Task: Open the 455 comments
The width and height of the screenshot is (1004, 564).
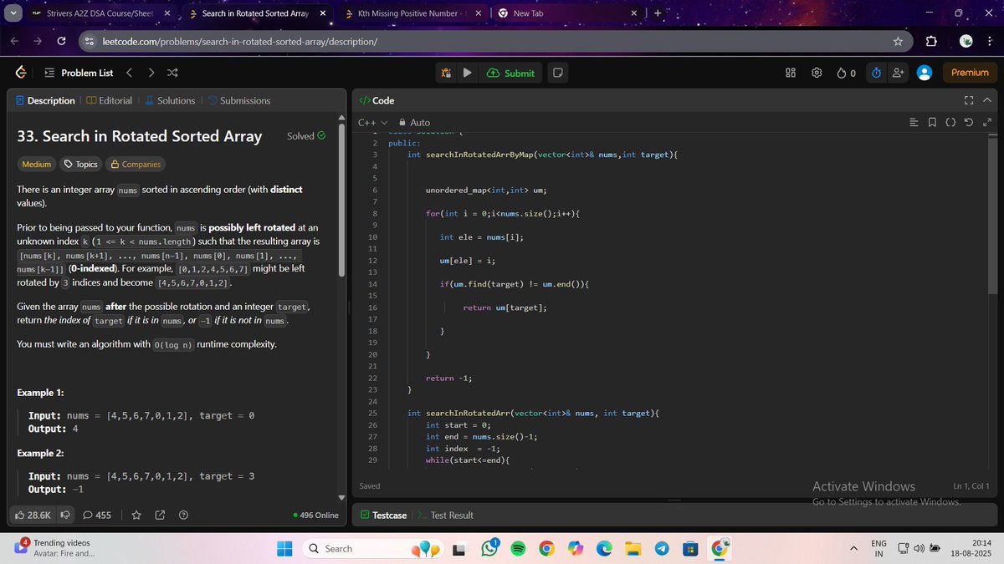Action: click(97, 516)
